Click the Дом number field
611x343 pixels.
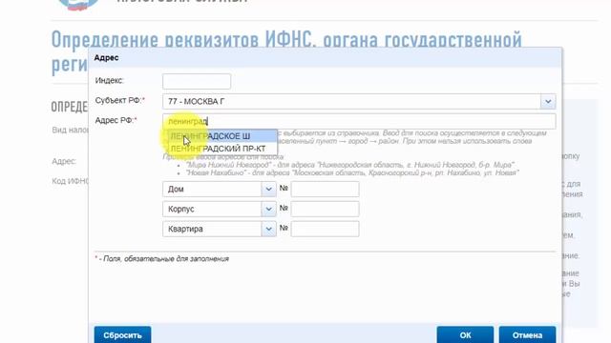pyautogui.click(x=325, y=189)
